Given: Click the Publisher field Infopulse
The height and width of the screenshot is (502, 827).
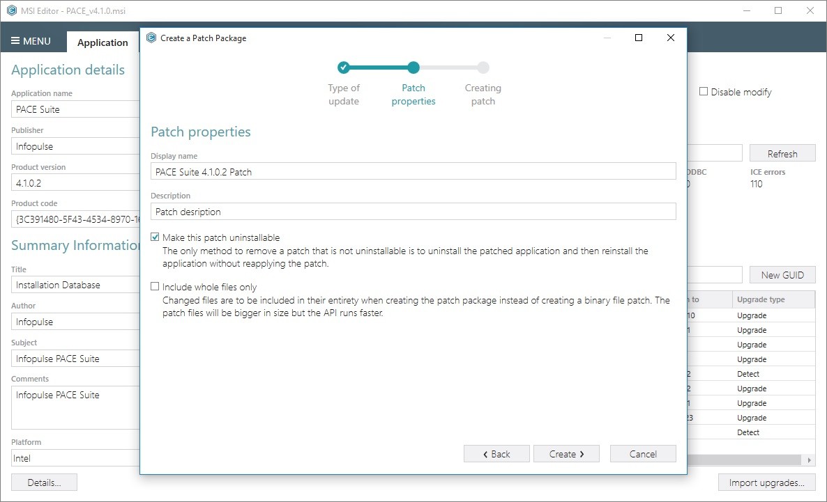Looking at the screenshot, I should [75, 146].
